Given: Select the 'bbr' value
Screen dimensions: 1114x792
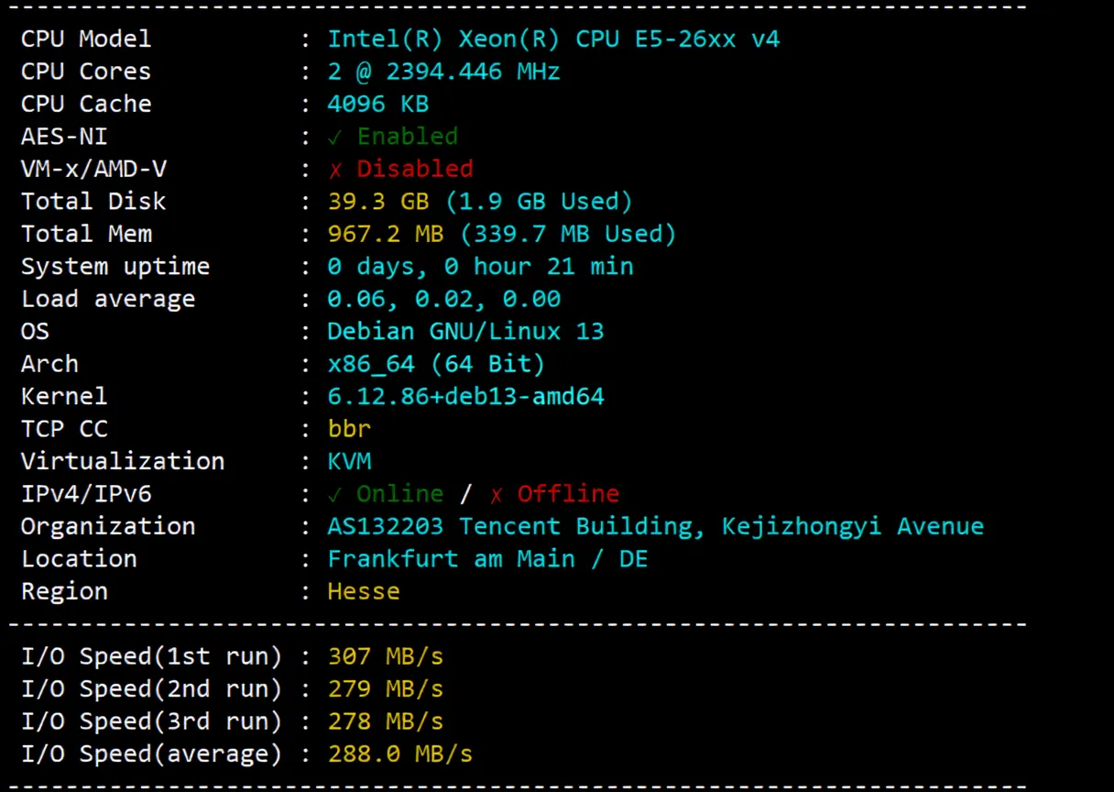Looking at the screenshot, I should tap(349, 429).
